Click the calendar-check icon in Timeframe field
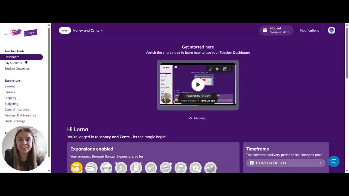Image resolution: width=349 pixels, height=196 pixels. (x=251, y=163)
